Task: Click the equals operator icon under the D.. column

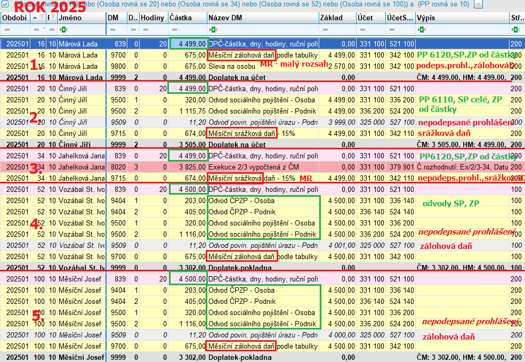Action: click(133, 30)
